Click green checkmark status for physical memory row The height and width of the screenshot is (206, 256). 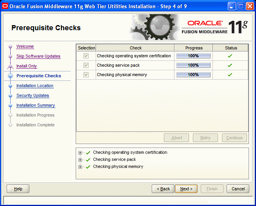click(230, 75)
